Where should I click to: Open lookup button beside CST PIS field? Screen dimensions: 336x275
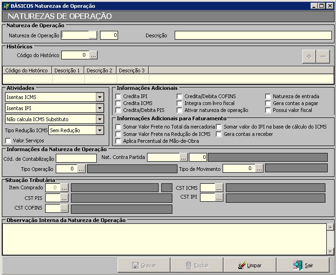click(x=64, y=198)
